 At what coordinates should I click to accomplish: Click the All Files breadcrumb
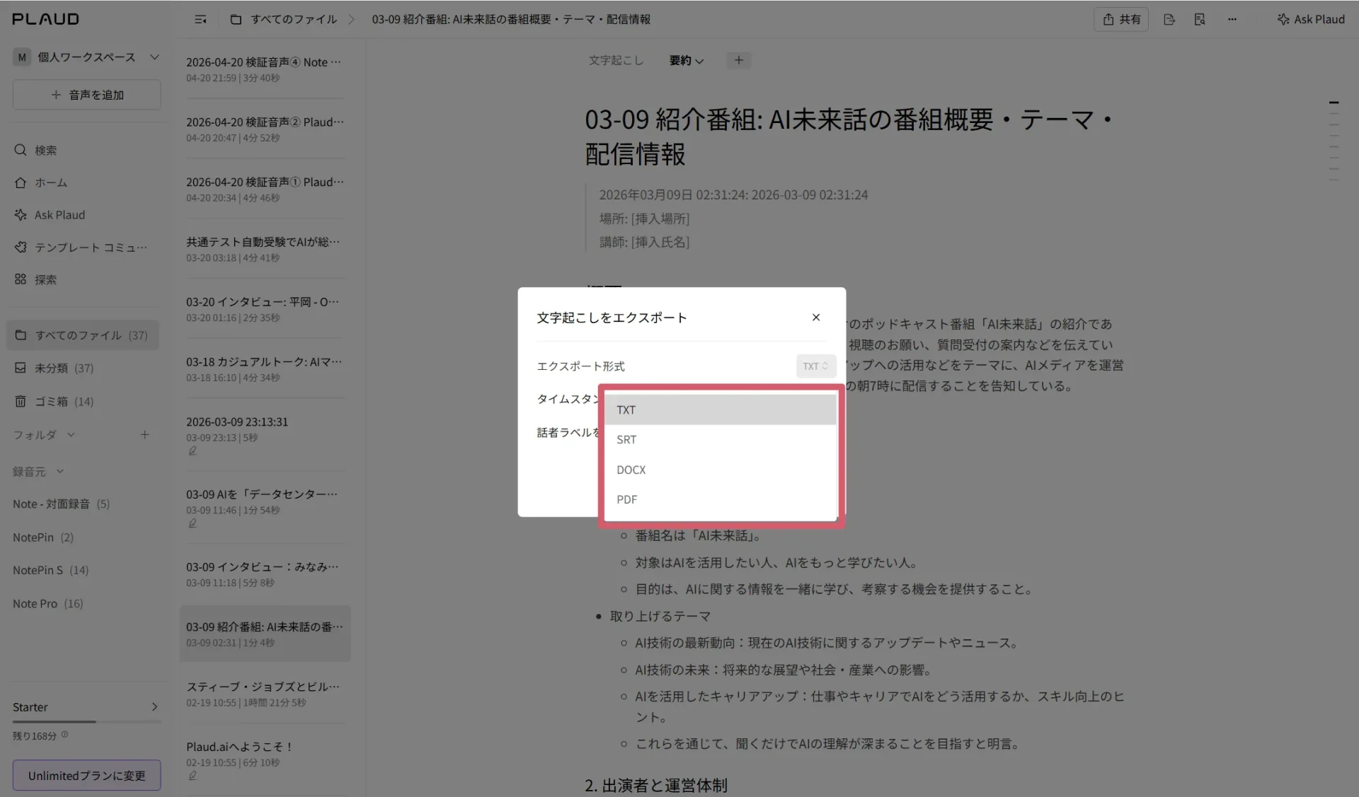(x=294, y=20)
